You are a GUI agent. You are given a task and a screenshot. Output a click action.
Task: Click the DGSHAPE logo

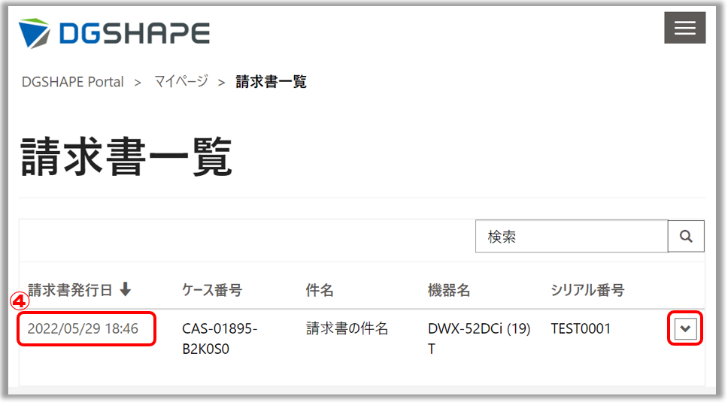click(x=114, y=33)
